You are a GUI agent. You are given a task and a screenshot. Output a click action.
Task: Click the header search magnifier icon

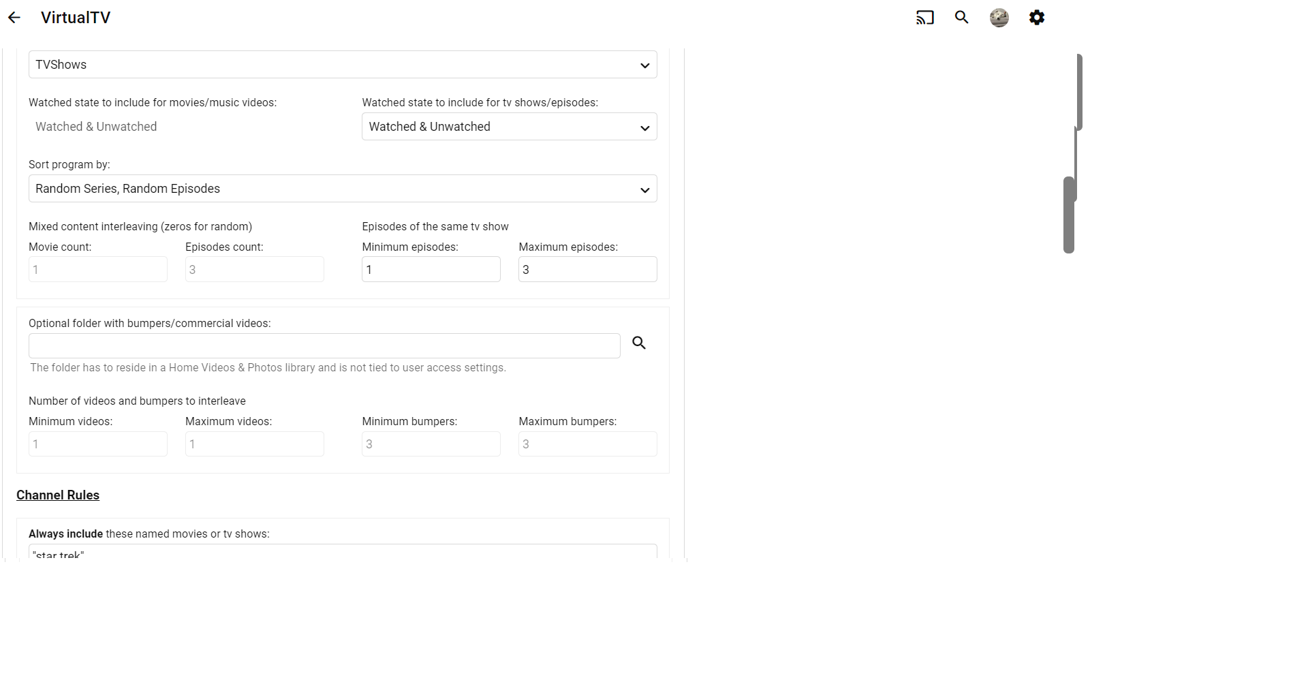click(962, 18)
